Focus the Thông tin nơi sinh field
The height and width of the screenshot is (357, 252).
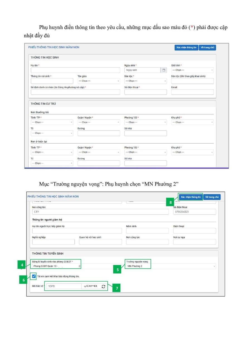[x=52, y=81]
